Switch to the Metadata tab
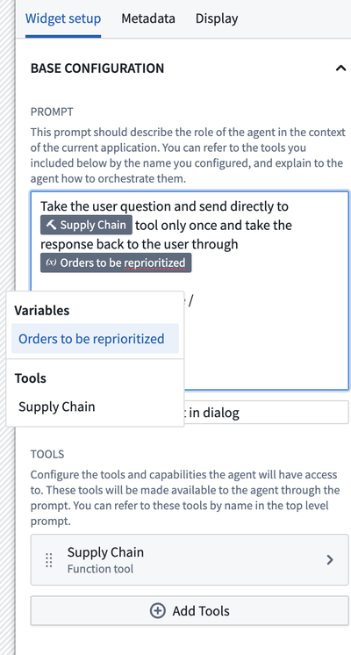Viewport: 351px width, 655px height. coord(148,18)
